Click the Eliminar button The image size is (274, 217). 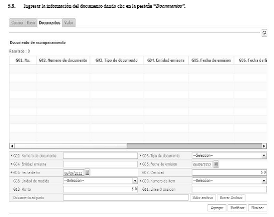[x=258, y=208]
